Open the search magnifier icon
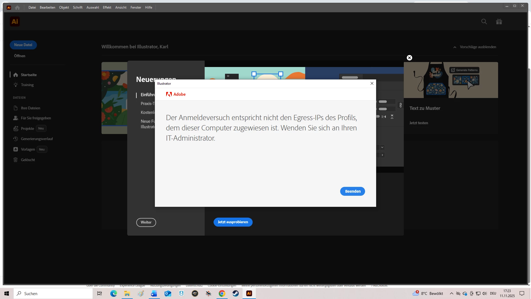 484,22
